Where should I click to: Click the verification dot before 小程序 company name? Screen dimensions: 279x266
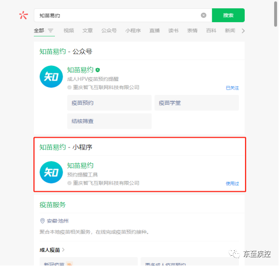[x=70, y=183]
